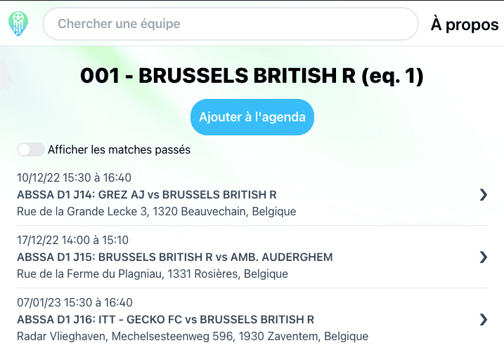Focus the 'Chercher une équipe' search field
The width and height of the screenshot is (504, 350).
(231, 24)
